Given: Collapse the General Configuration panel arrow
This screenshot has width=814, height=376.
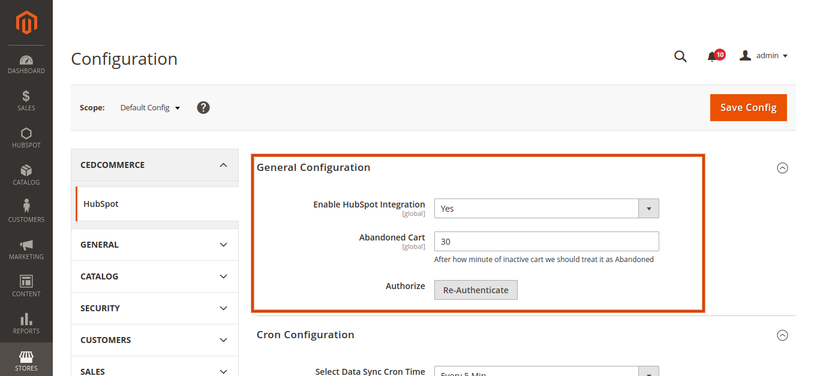Looking at the screenshot, I should coord(782,168).
